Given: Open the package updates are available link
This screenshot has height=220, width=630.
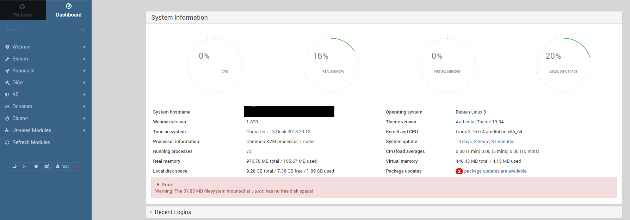Looking at the screenshot, I should [x=495, y=171].
